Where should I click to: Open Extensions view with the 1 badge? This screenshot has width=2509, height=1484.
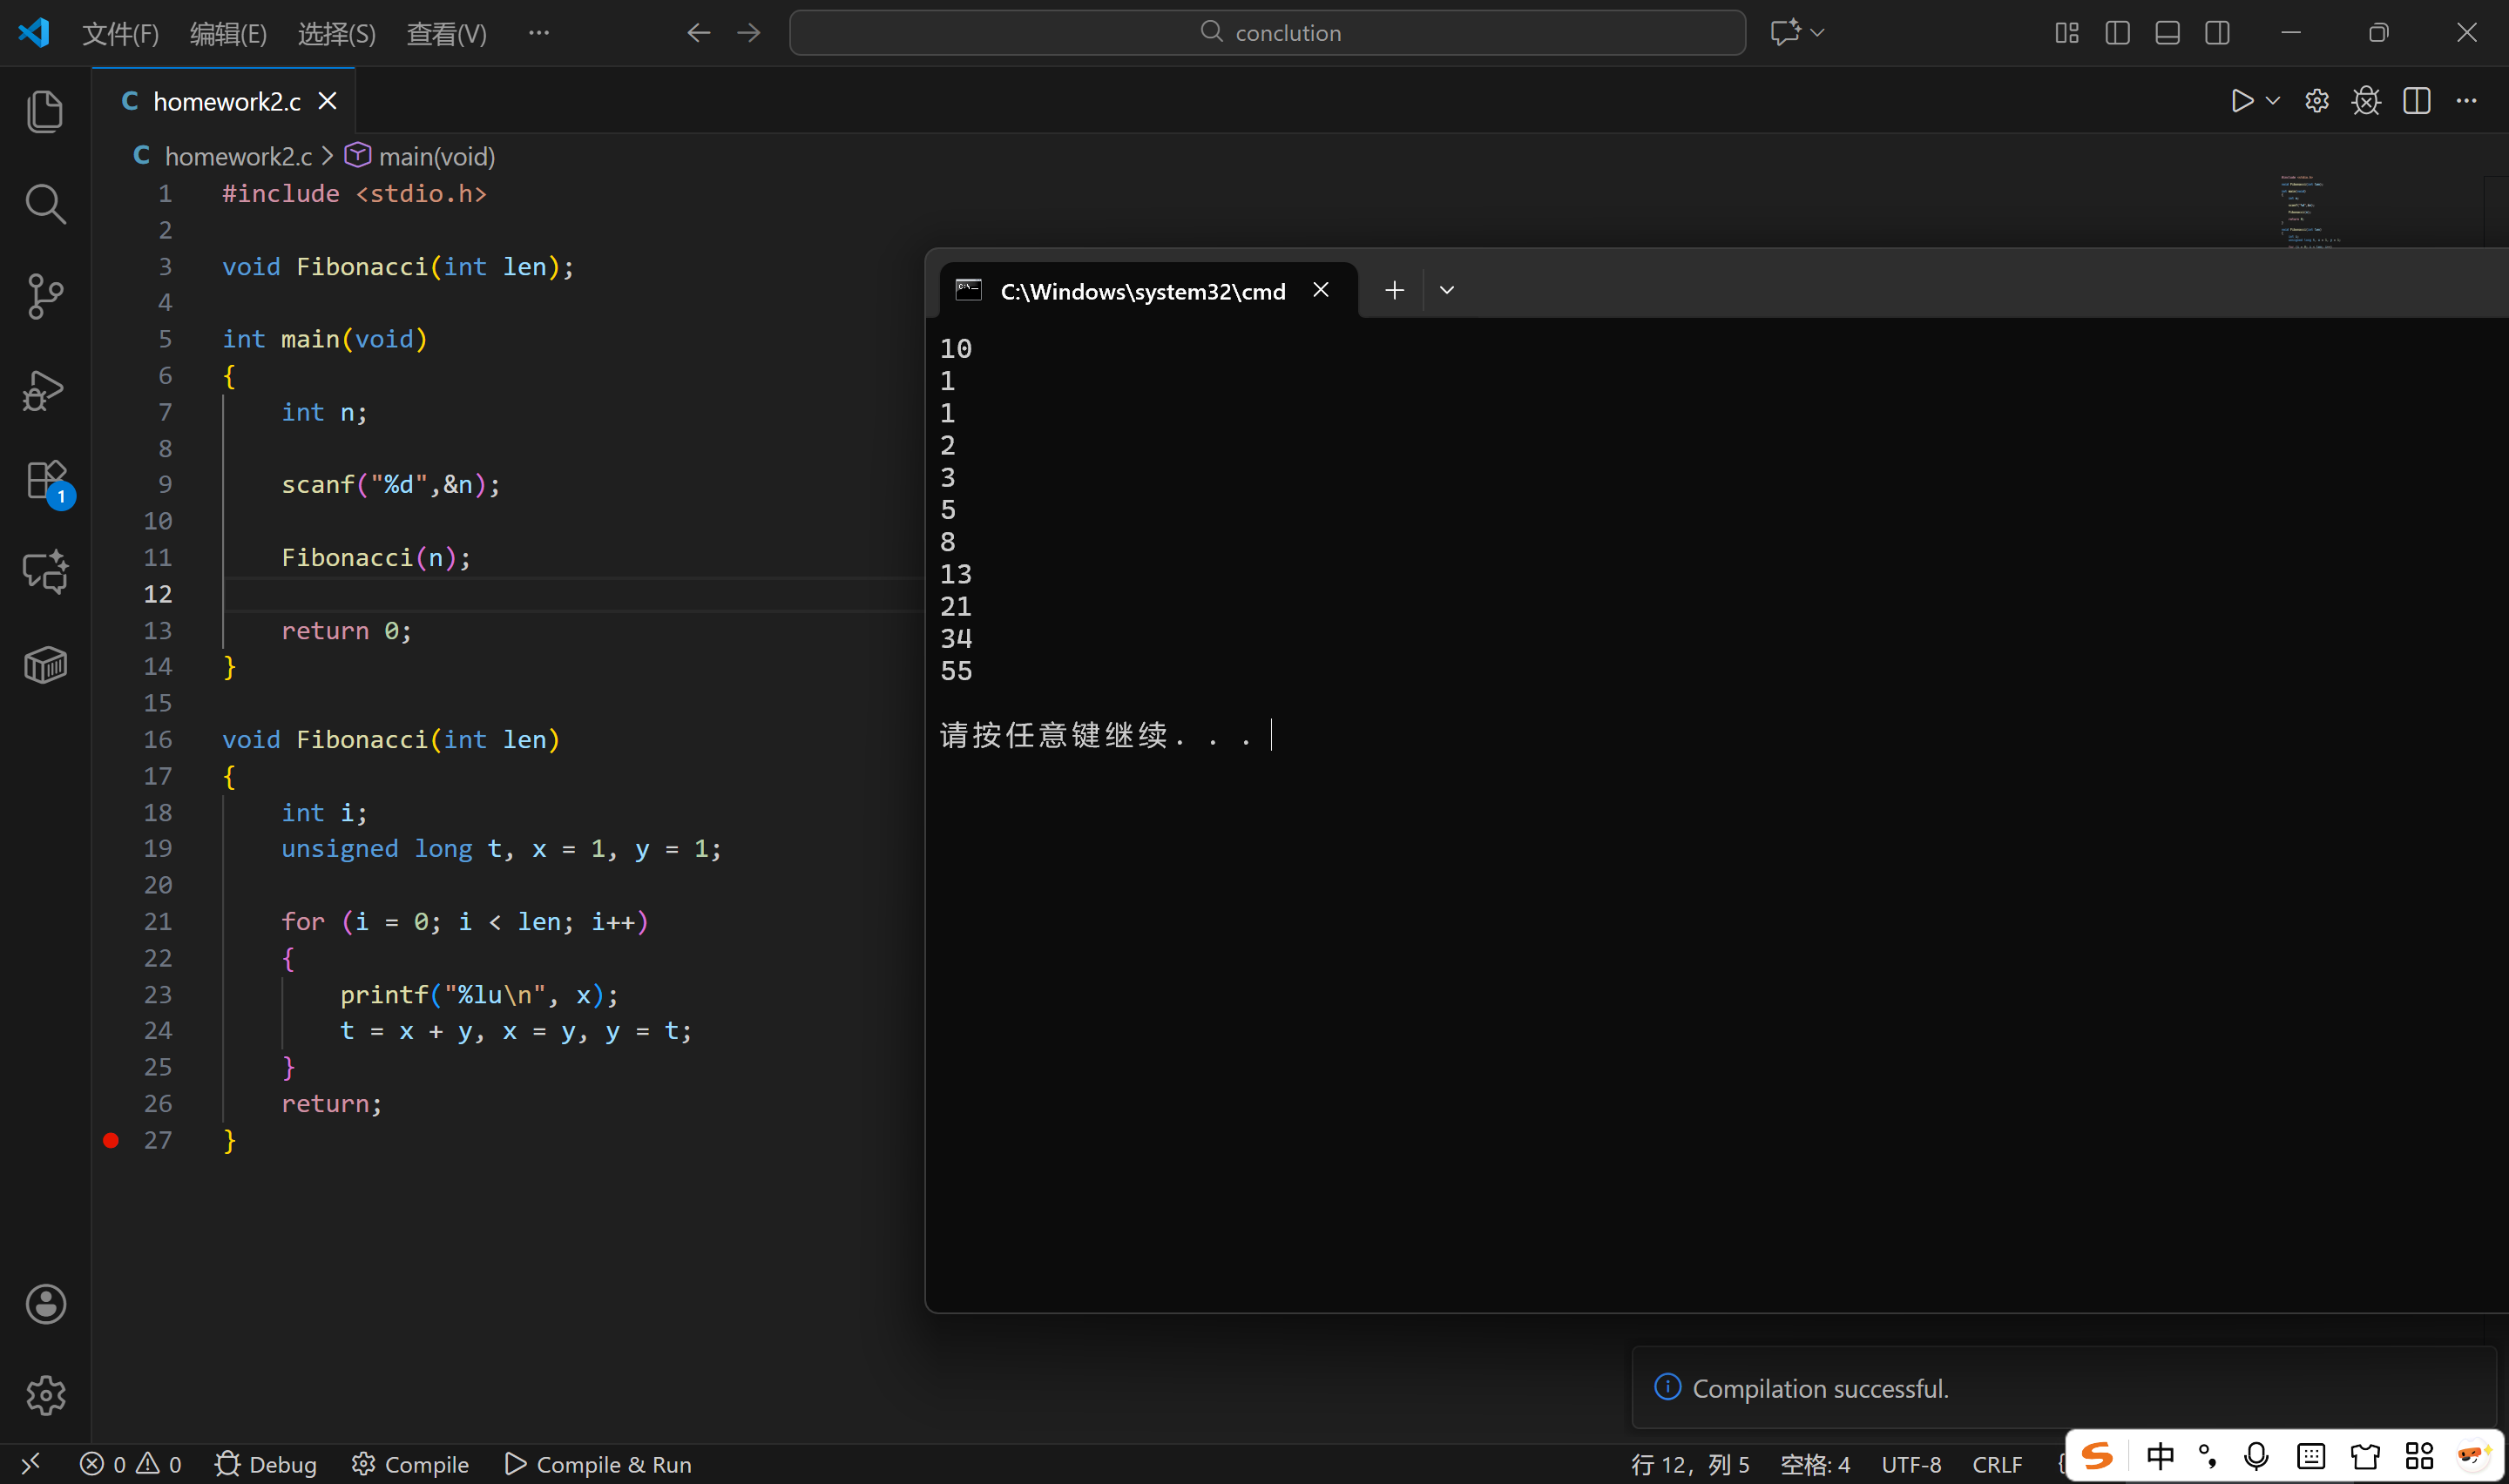(45, 481)
